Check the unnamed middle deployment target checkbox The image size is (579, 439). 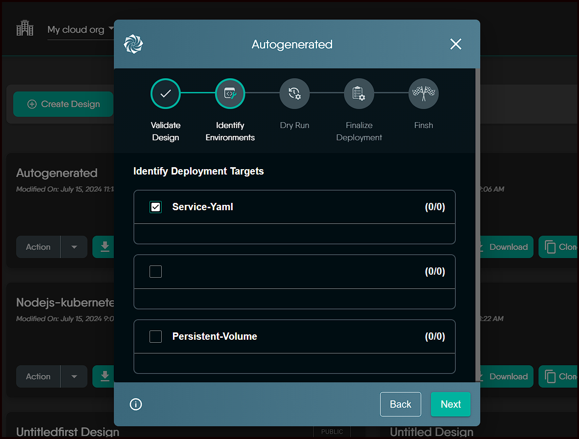pyautogui.click(x=155, y=272)
